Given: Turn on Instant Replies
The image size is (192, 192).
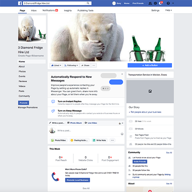Looking at the screenshot, I should [x=86, y=103].
